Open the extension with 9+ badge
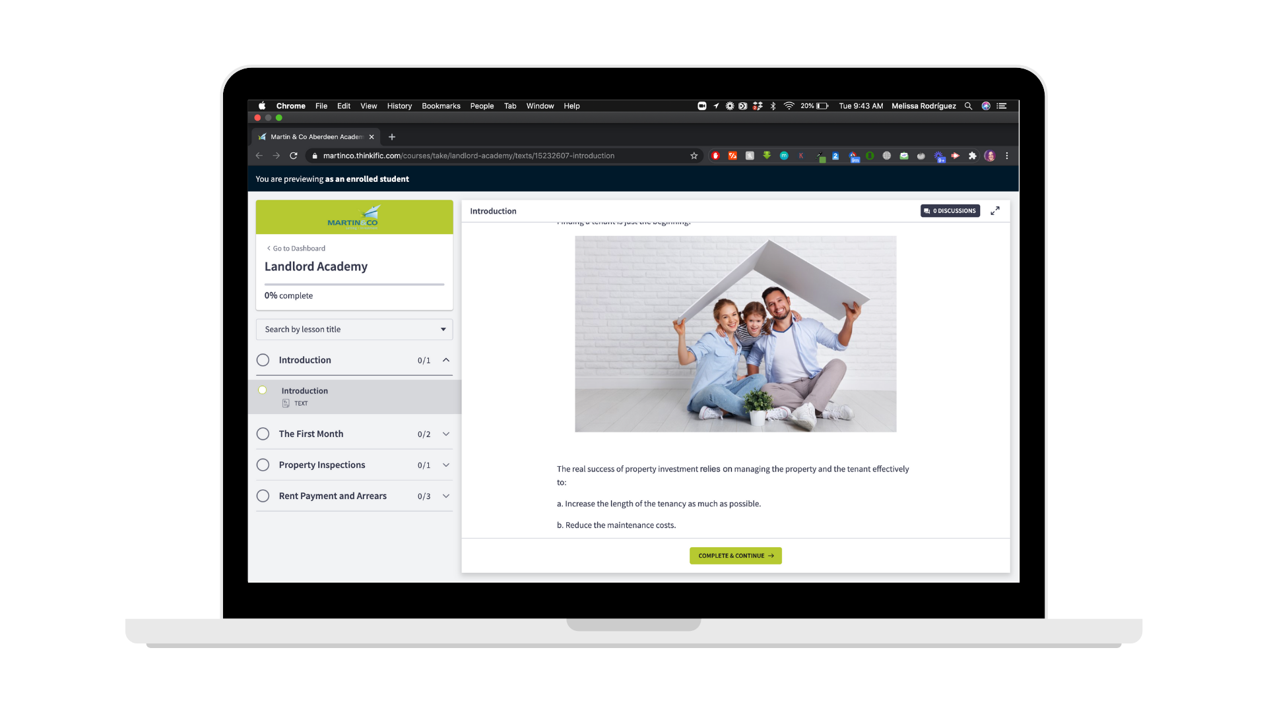 [x=940, y=157]
